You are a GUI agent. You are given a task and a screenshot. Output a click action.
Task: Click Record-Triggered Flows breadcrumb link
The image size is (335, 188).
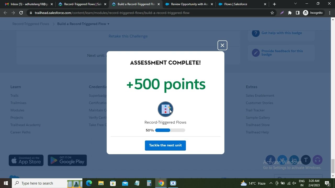31,24
